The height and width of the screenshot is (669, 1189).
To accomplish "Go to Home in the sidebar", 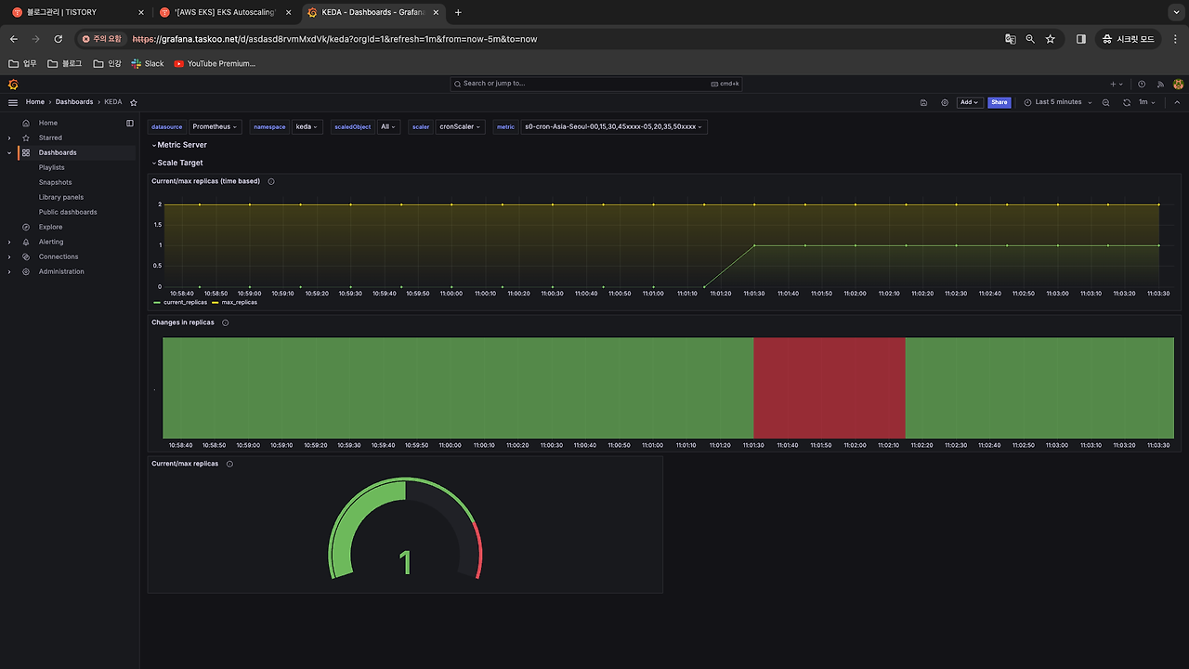I will (48, 123).
